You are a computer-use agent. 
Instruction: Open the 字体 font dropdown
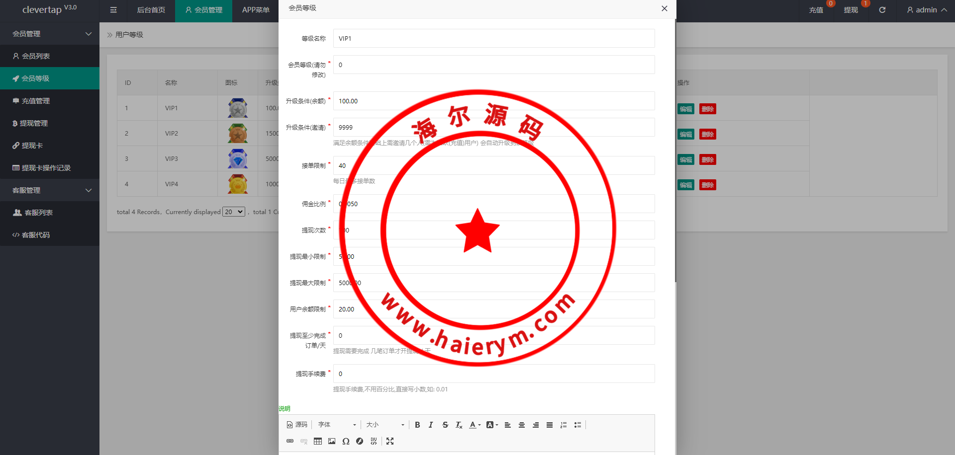(x=337, y=425)
